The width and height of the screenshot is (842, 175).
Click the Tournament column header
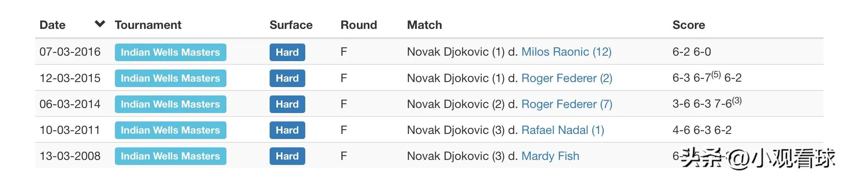tap(148, 25)
